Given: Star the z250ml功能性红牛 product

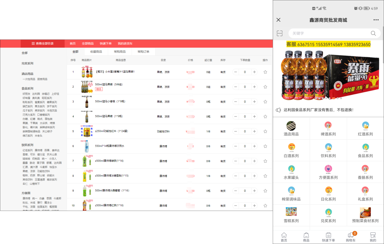Looking at the screenshot, I should point(265,131).
